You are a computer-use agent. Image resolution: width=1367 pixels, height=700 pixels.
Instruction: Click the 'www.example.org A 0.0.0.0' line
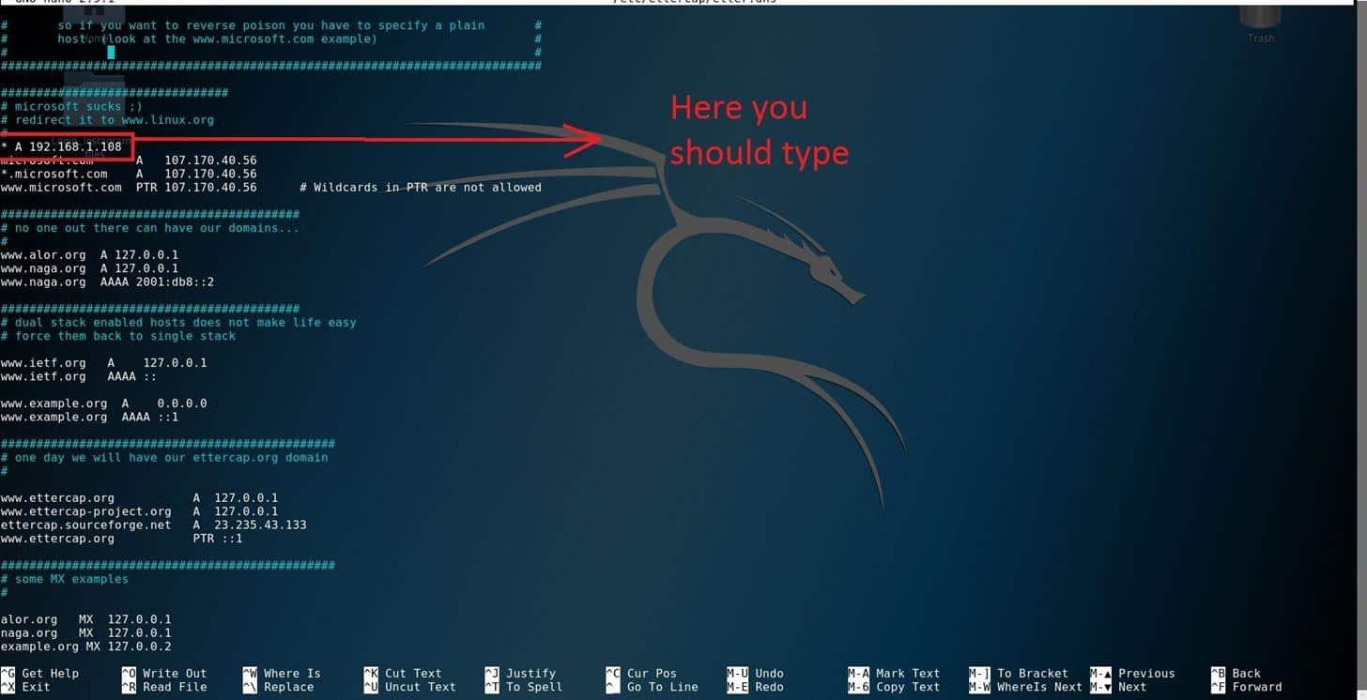coord(104,403)
